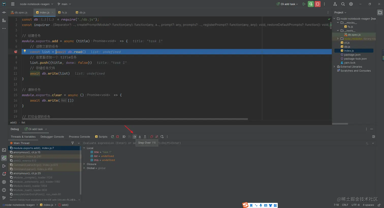Expand the Closure variables node
Image resolution: width=384 pixels, height=208 pixels.
(x=84, y=164)
